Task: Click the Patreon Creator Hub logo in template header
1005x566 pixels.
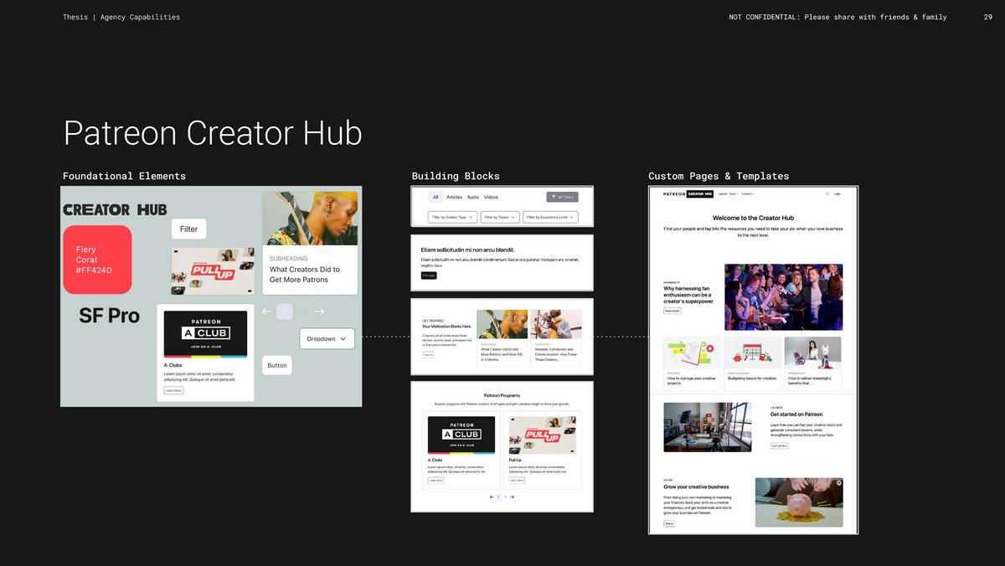Action: pos(688,193)
